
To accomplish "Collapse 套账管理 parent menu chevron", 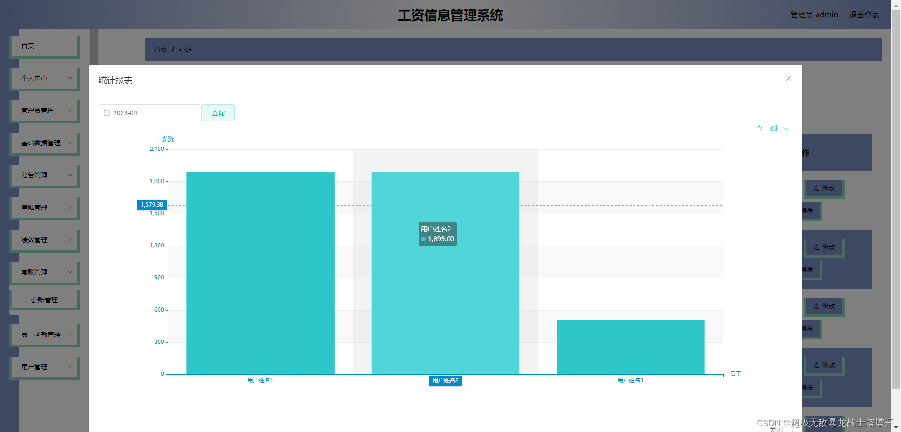I will point(70,272).
